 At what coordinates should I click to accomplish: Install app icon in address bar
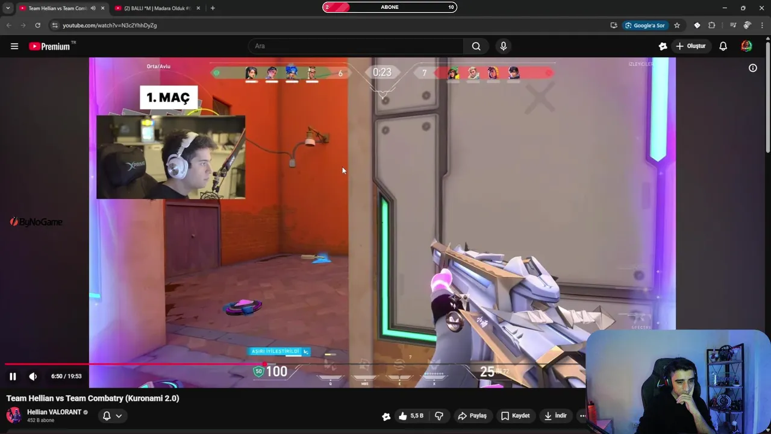pyautogui.click(x=613, y=25)
